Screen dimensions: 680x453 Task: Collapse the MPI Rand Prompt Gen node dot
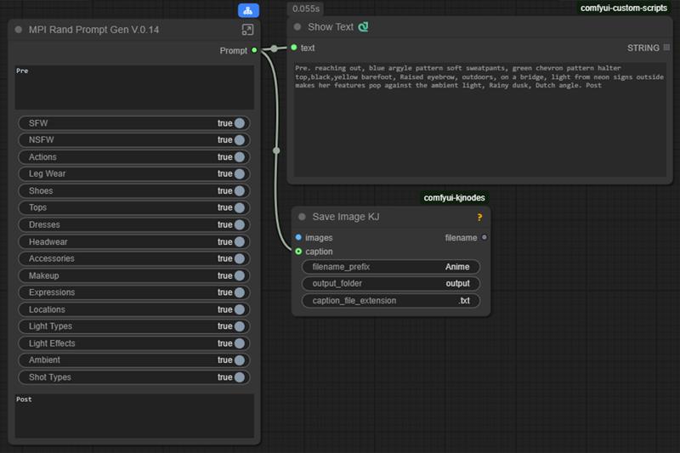[x=19, y=30]
